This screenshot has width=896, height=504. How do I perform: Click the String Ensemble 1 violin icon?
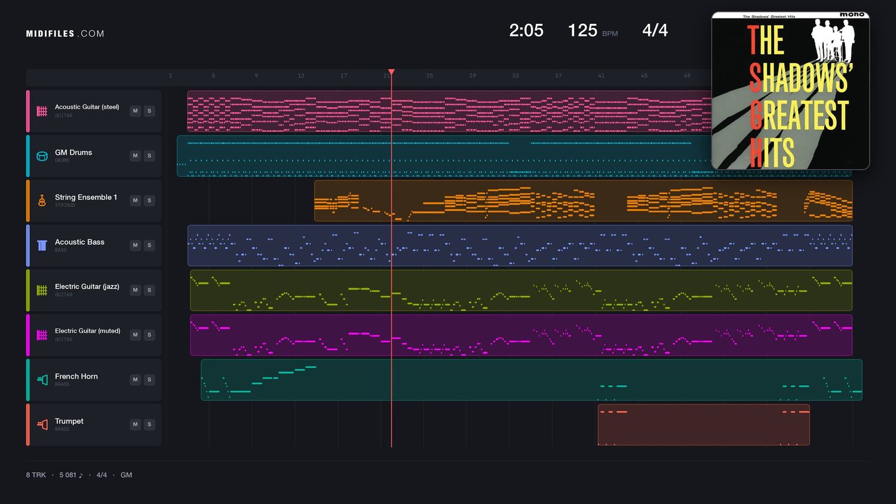tap(42, 201)
